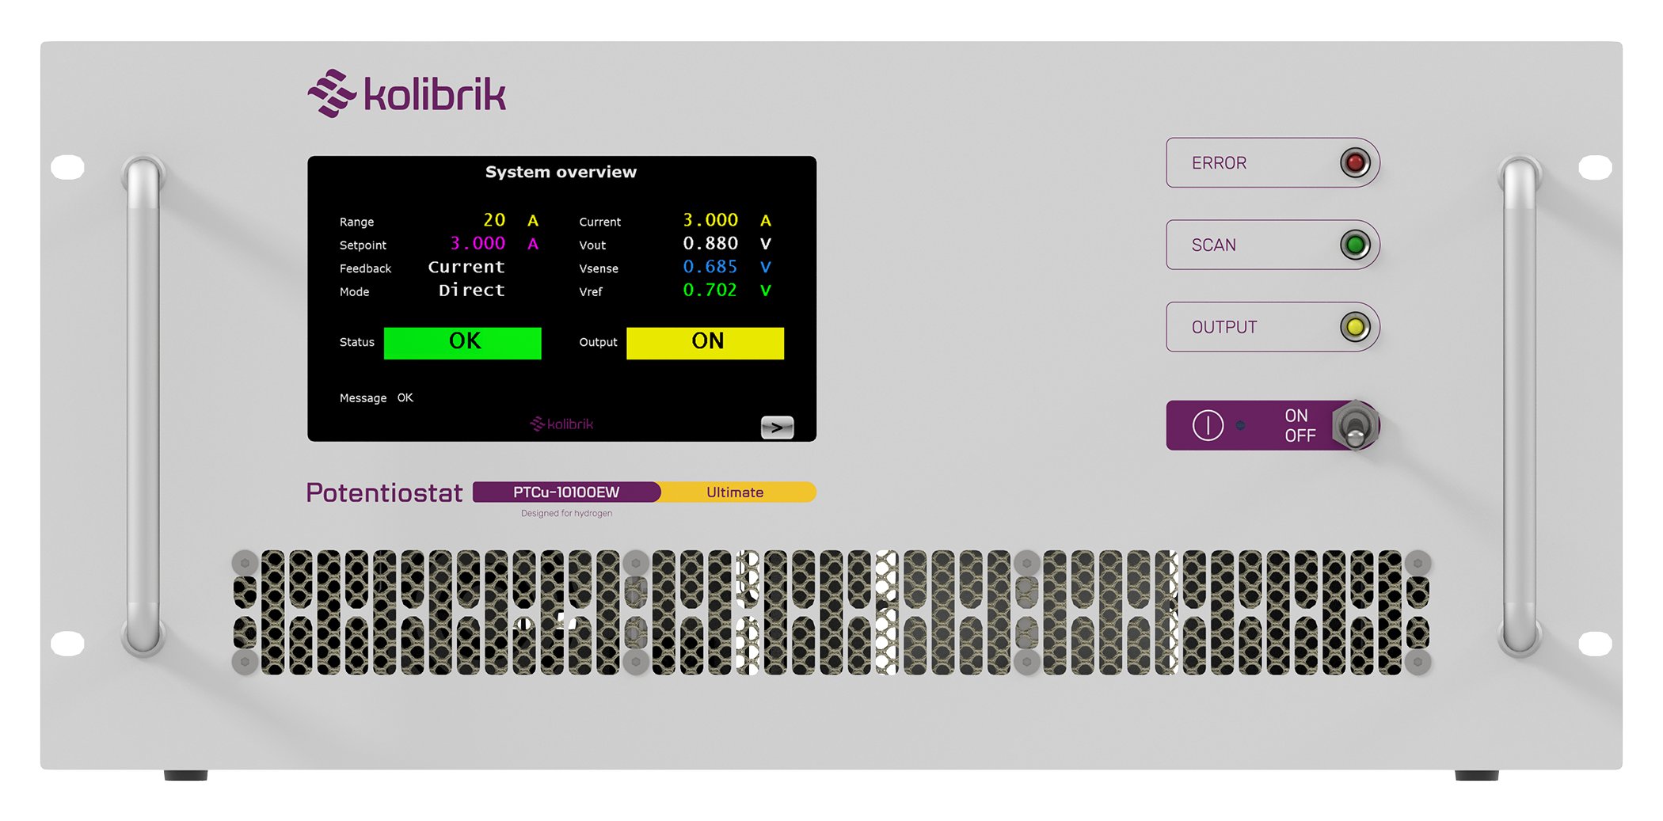Select the Range 20 A value
The image size is (1663, 821).
(494, 220)
